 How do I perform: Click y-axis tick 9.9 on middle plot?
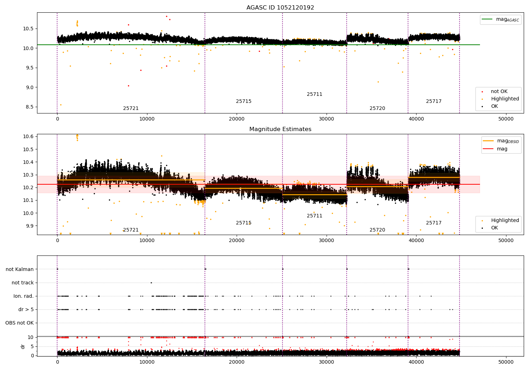coord(29,226)
